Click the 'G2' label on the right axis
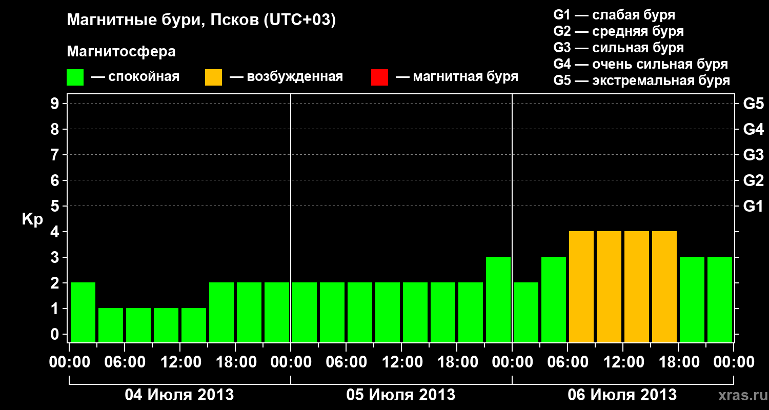The height and width of the screenshot is (410, 769). coord(753,180)
